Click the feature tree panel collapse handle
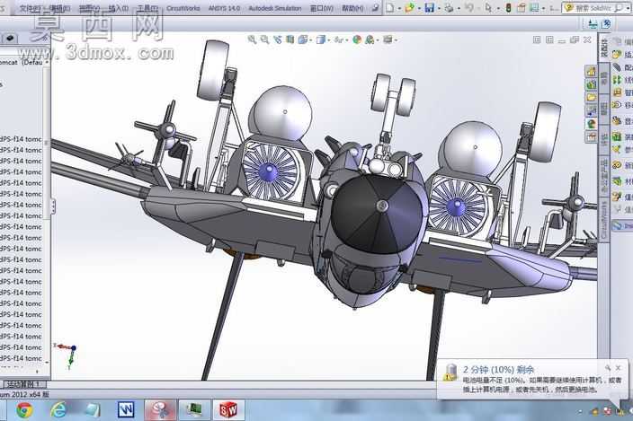The image size is (633, 421). point(53,206)
